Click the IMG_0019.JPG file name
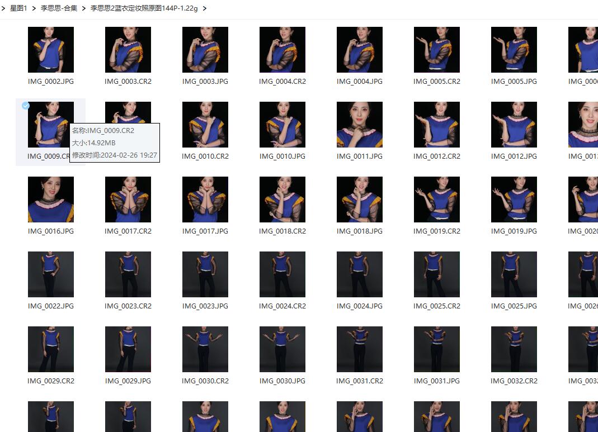Screen dimensions: 598x432 click(x=514, y=231)
